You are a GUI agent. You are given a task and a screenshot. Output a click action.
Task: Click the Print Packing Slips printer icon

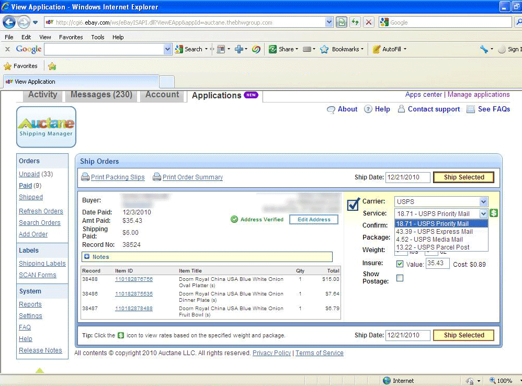coord(85,177)
